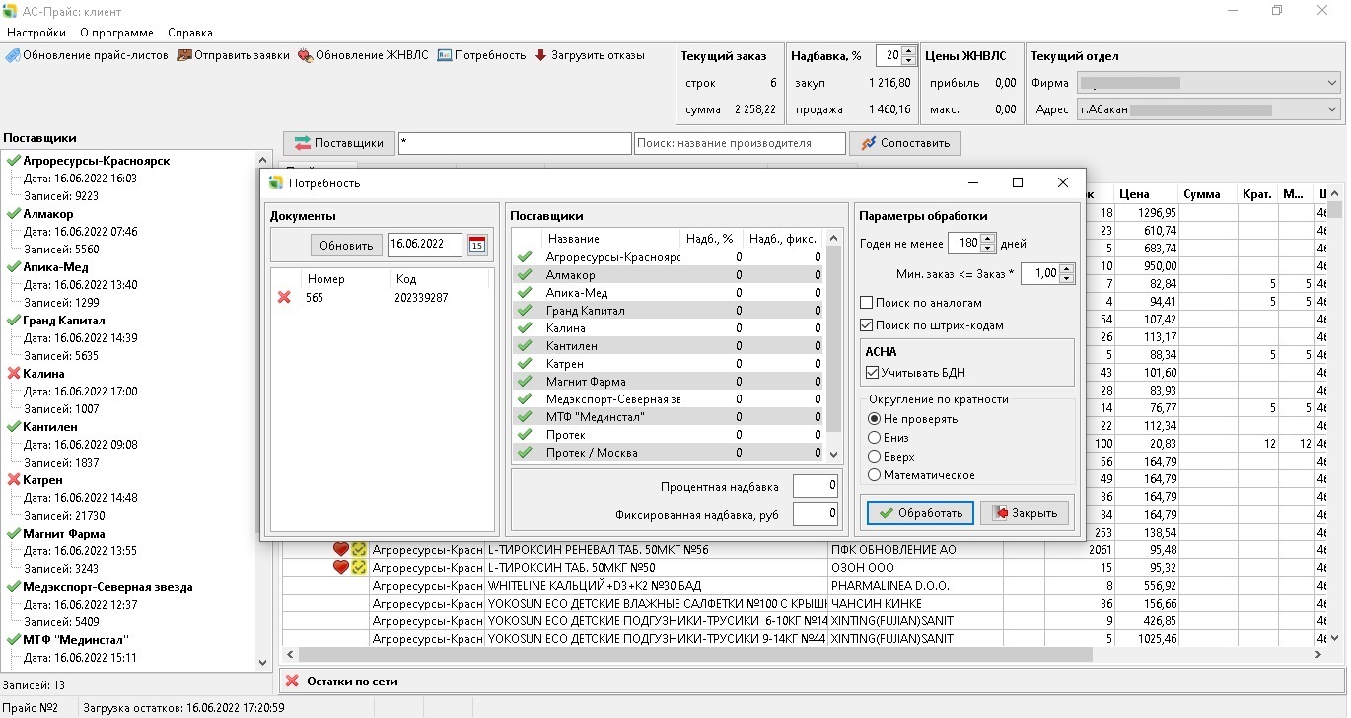The height and width of the screenshot is (718, 1351).
Task: Click the Обработать button
Action: [x=921, y=513]
